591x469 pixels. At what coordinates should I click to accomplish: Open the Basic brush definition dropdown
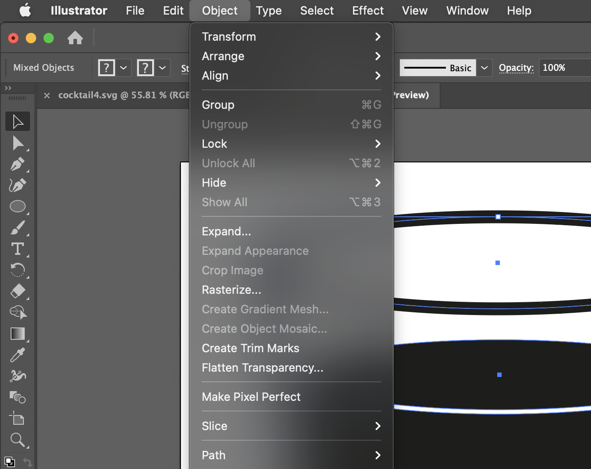(484, 68)
